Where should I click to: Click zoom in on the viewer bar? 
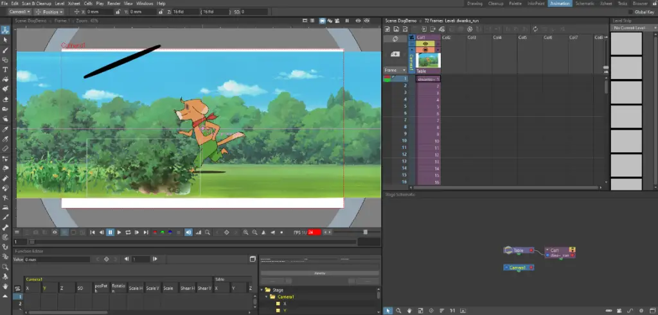(x=246, y=232)
